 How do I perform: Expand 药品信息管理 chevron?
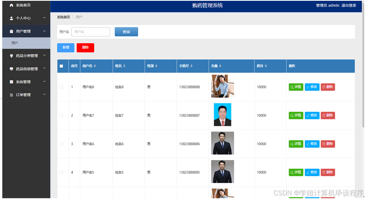point(44,68)
